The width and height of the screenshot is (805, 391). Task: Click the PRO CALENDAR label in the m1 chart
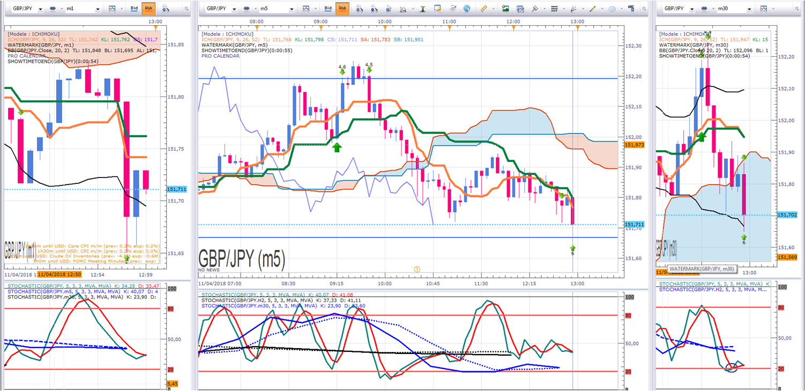26,56
